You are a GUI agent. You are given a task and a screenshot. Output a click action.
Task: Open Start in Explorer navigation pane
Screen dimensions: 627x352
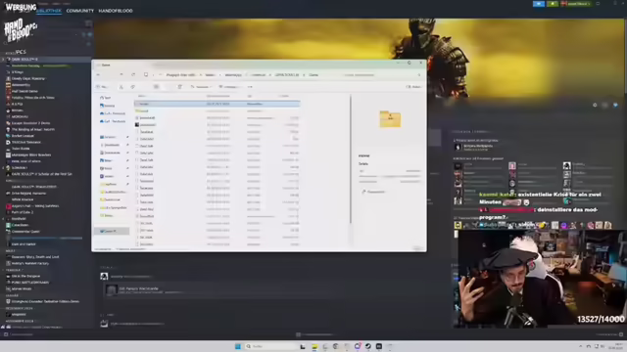(x=106, y=98)
